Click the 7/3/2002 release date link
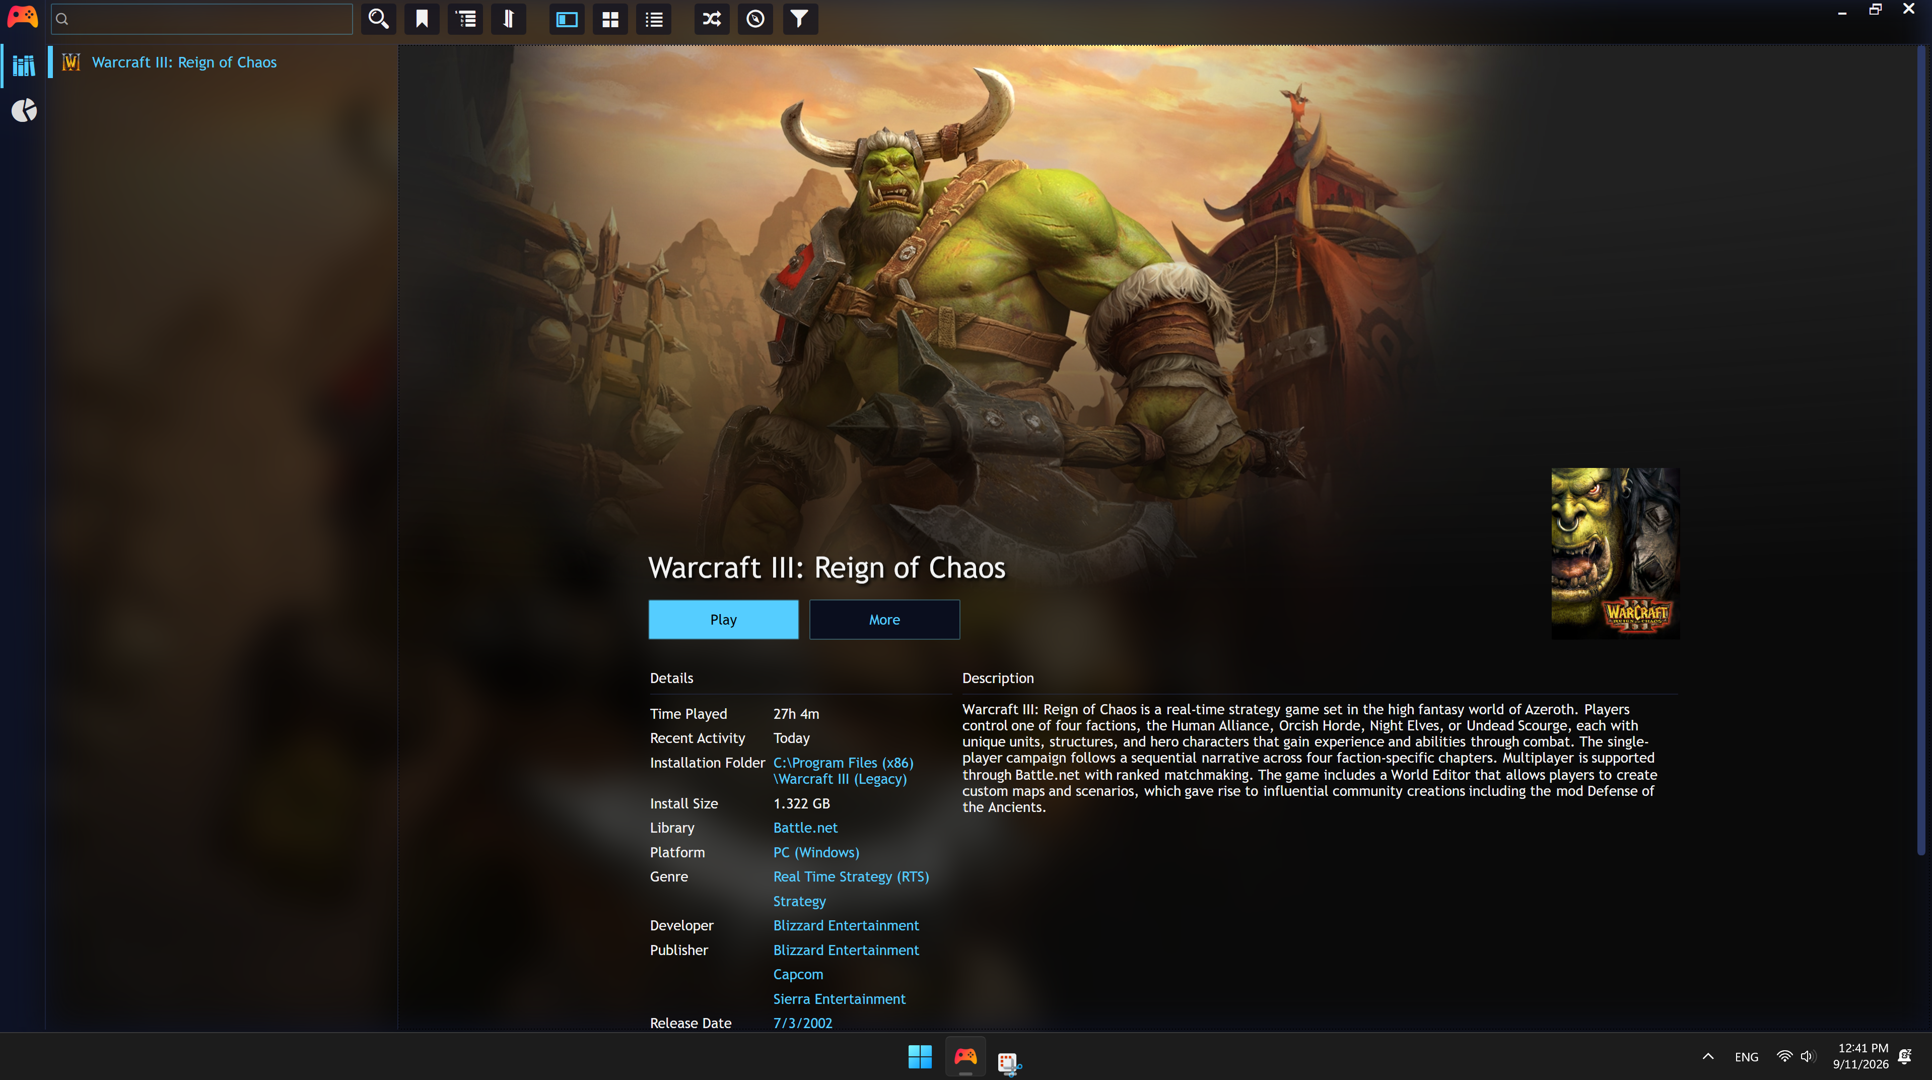Image resolution: width=1932 pixels, height=1080 pixels. click(802, 1023)
